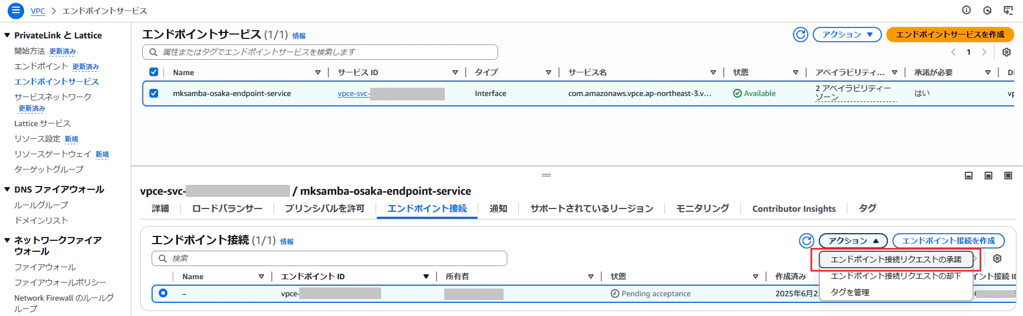The height and width of the screenshot is (316, 1023).
Task: Click エンドポイント接続を作成 button
Action: click(x=948, y=241)
